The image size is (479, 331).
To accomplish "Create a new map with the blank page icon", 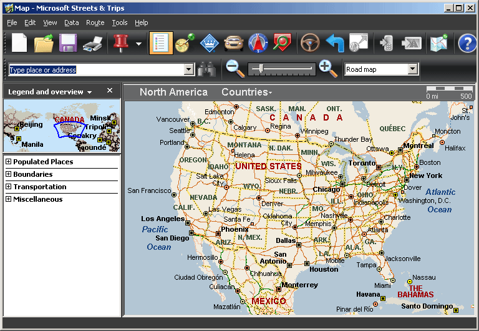I will pyautogui.click(x=19, y=43).
